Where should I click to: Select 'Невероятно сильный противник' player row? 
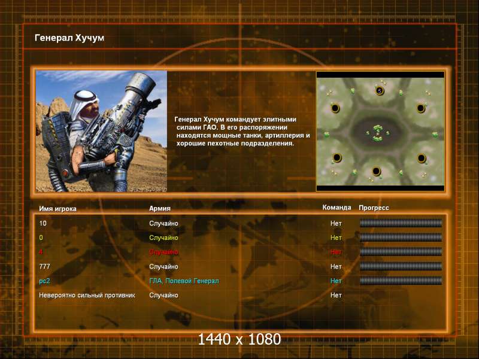pos(87,296)
